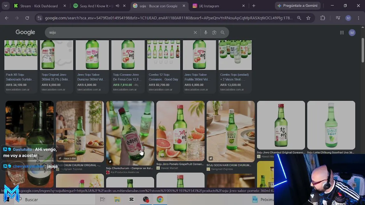Open the Próxima widget on the taskbar
The height and width of the screenshot is (205, 365).
[x=263, y=200]
